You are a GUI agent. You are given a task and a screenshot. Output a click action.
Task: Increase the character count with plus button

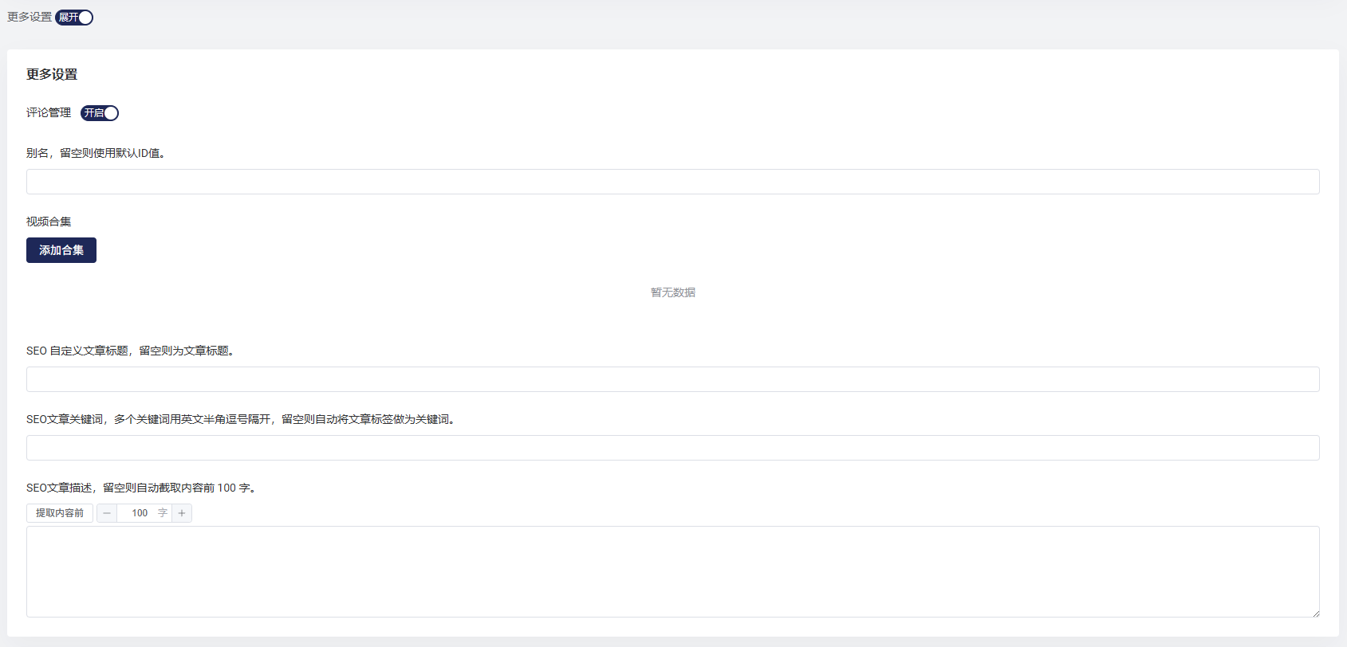pyautogui.click(x=182, y=513)
